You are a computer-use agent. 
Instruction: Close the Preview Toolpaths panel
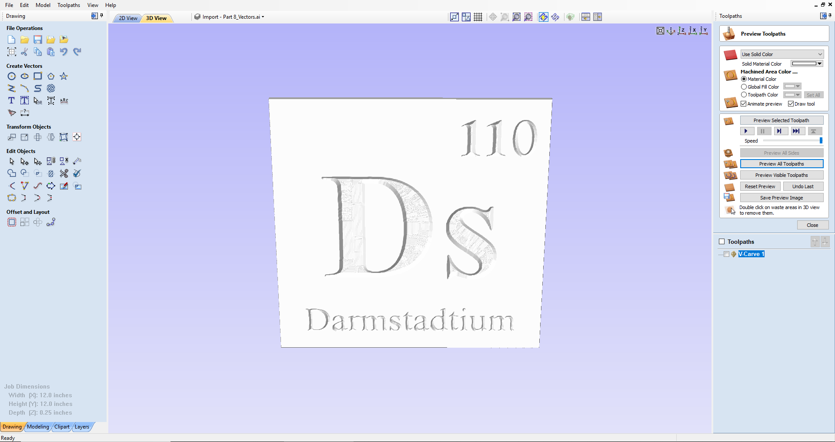point(812,225)
